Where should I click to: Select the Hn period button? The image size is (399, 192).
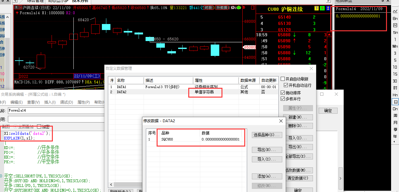click(x=395, y=95)
